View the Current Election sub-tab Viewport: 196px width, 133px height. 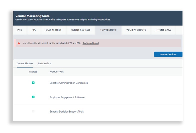[25, 63]
